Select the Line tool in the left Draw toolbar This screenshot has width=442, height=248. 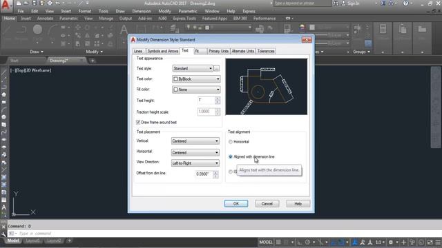pos(3,72)
